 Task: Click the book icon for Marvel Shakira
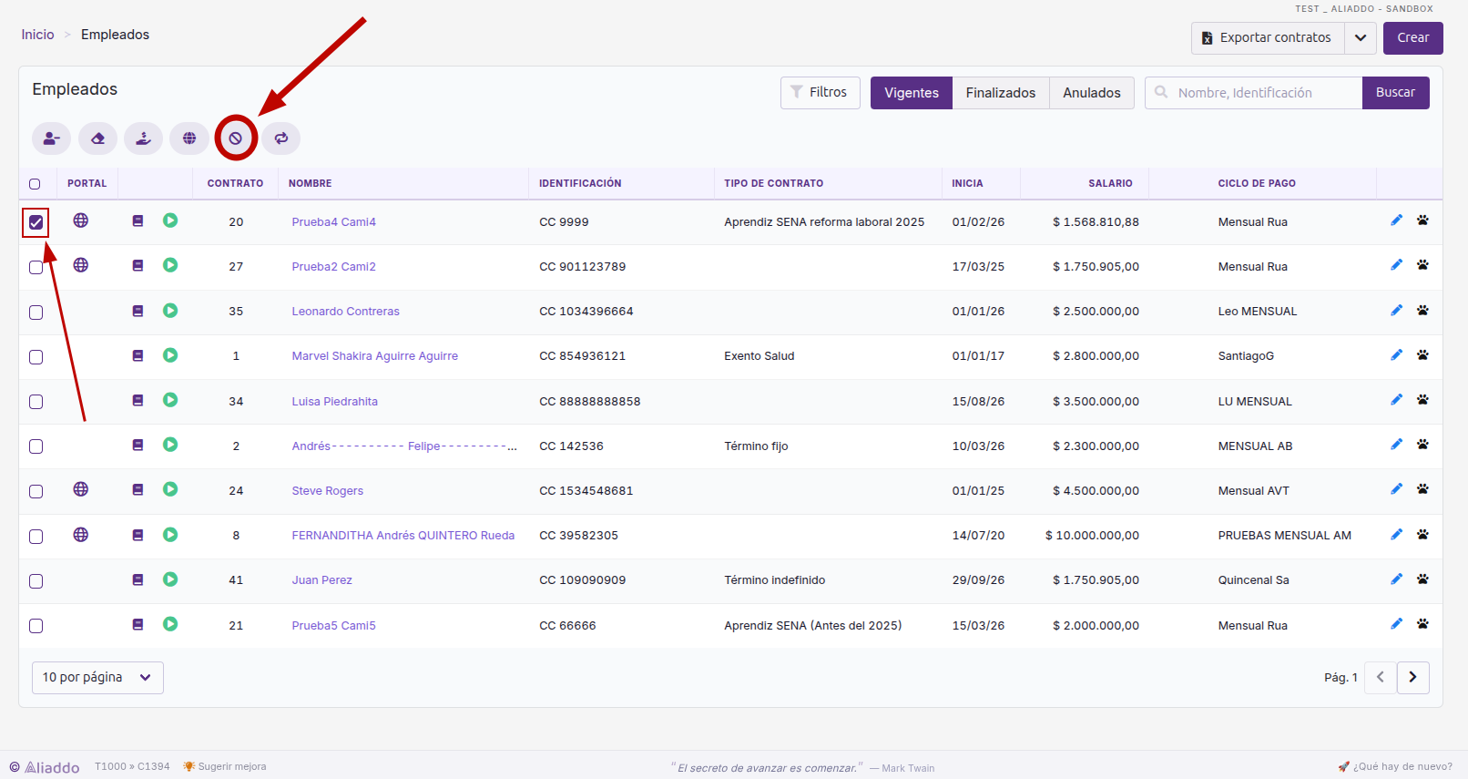[138, 355]
